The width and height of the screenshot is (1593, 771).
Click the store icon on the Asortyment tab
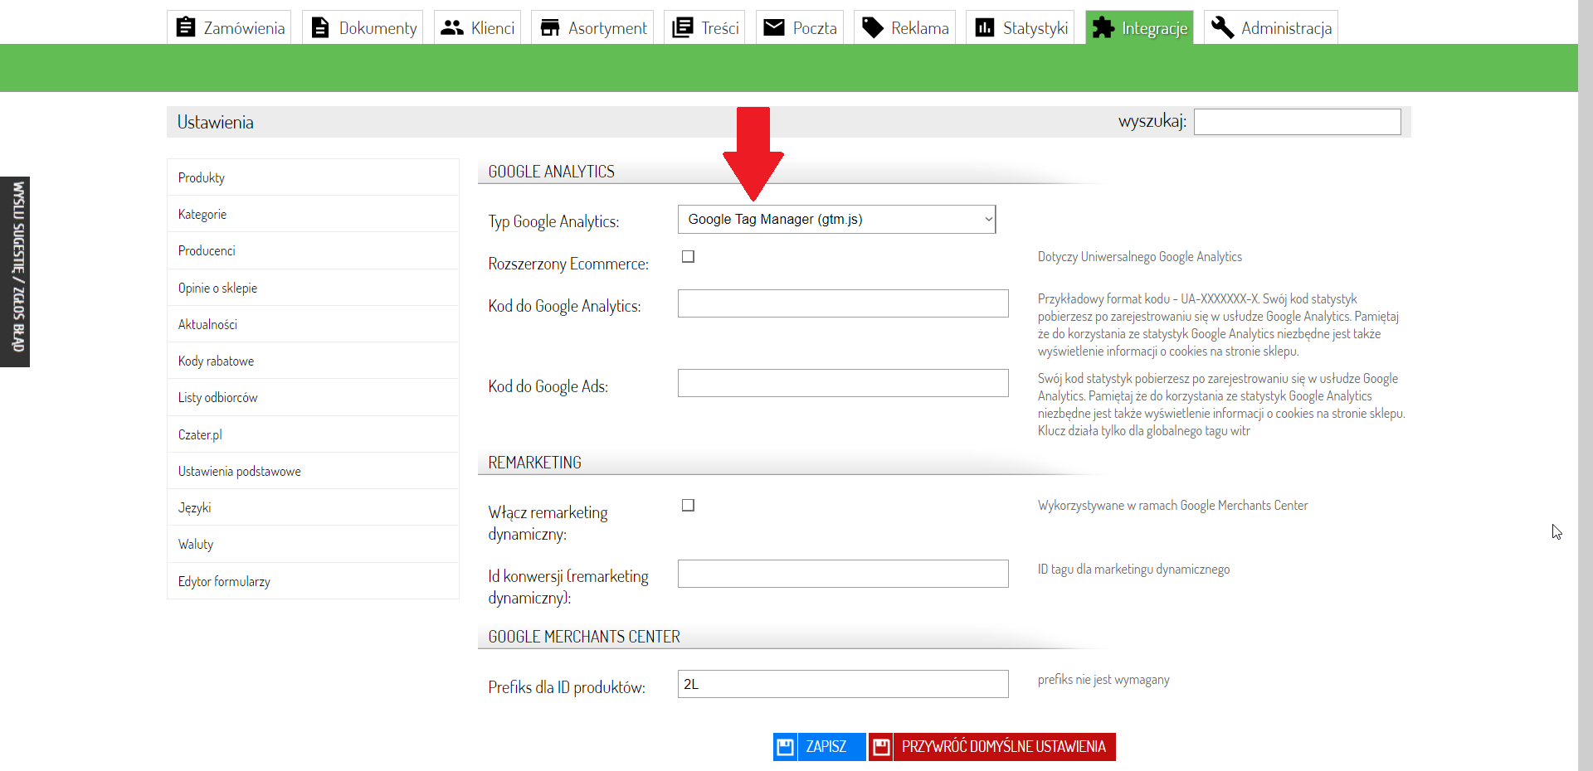pyautogui.click(x=549, y=27)
